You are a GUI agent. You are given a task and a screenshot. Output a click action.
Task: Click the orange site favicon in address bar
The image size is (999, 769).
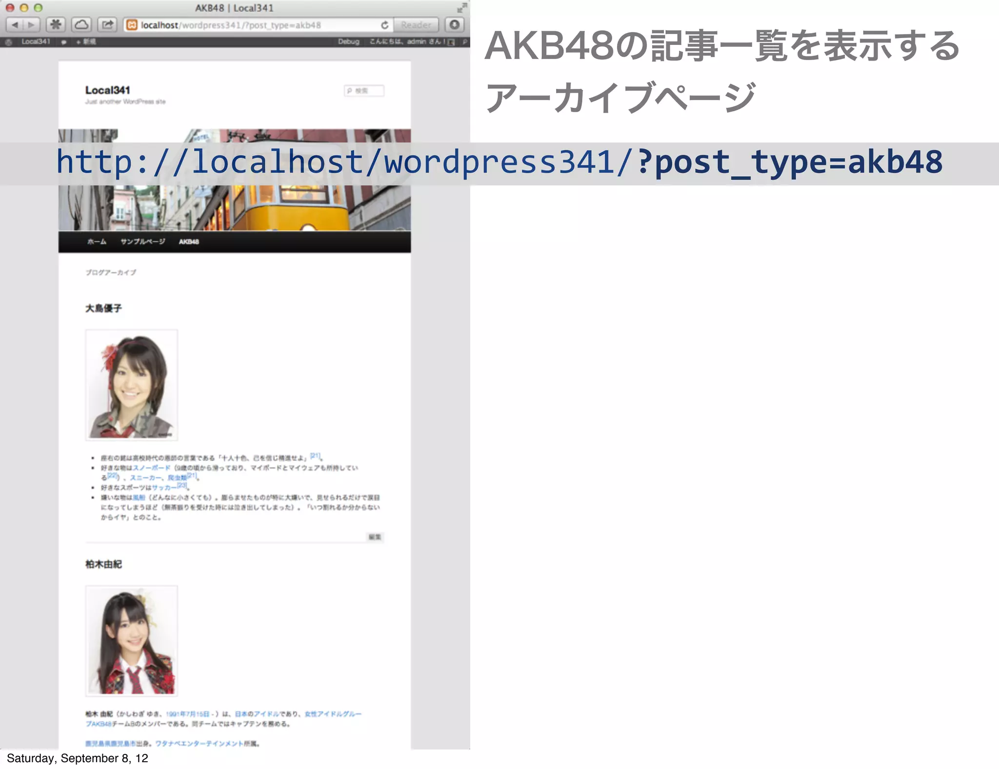tap(132, 25)
